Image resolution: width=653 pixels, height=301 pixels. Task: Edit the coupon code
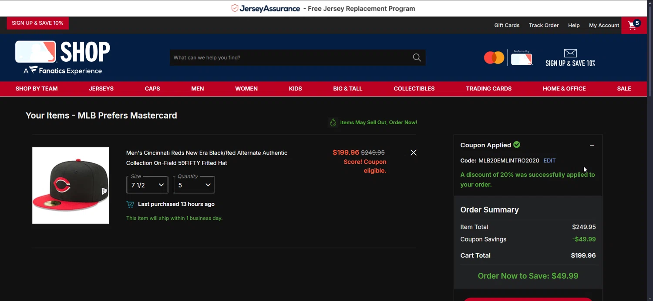click(549, 161)
